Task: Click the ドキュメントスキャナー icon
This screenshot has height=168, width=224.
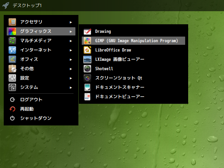Action: click(87, 87)
